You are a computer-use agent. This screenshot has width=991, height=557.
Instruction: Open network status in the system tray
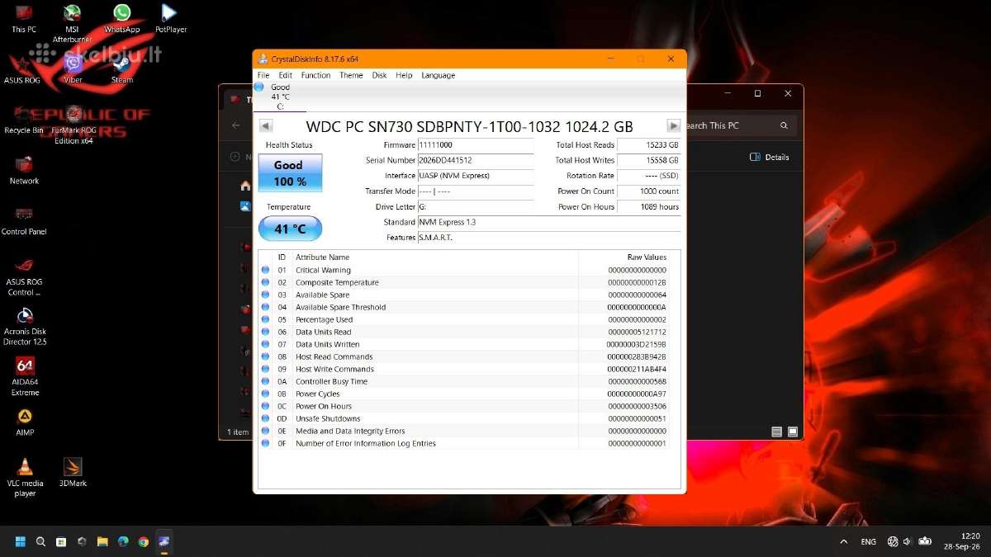893,542
